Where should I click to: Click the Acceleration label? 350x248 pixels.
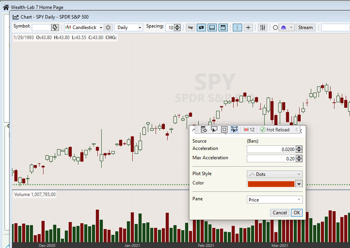pos(205,148)
